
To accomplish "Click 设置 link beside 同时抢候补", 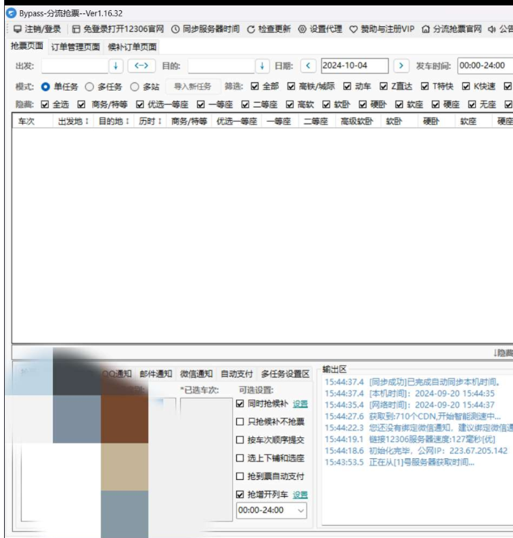I will click(300, 403).
